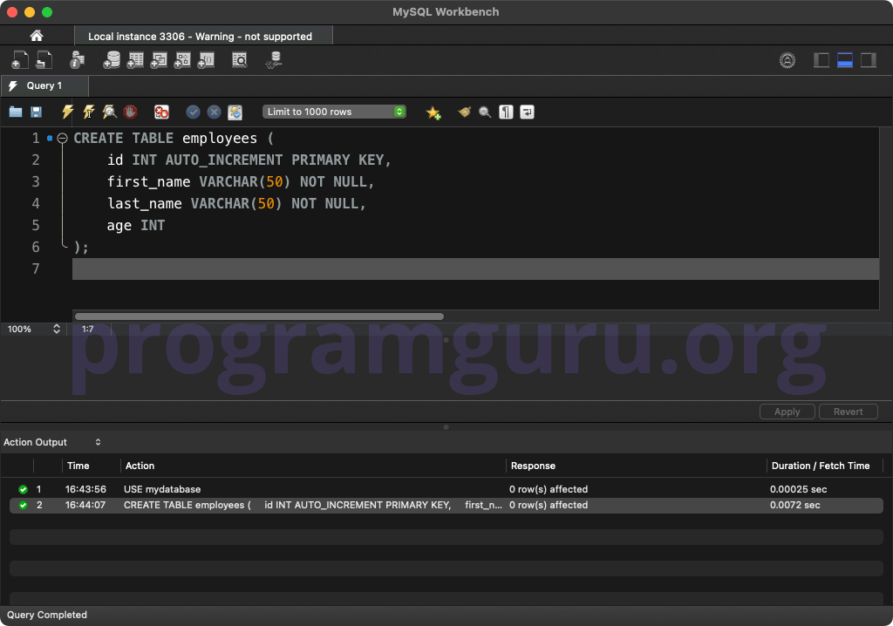Image resolution: width=893 pixels, height=626 pixels.
Task: Click the Response column header
Action: pyautogui.click(x=533, y=466)
